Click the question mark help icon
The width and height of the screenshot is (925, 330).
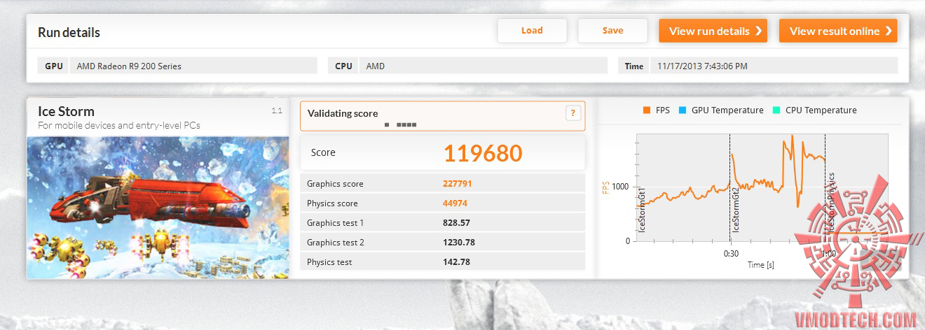pos(573,113)
